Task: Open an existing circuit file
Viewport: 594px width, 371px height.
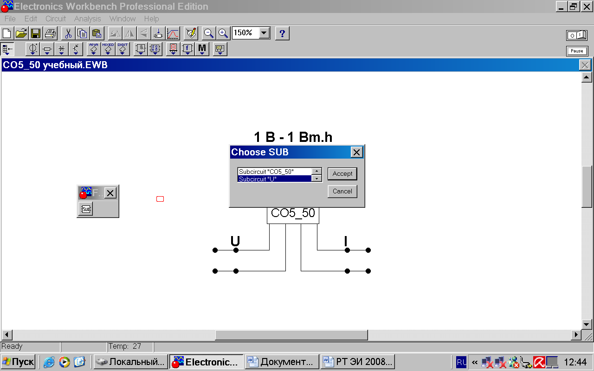Action: tap(21, 33)
